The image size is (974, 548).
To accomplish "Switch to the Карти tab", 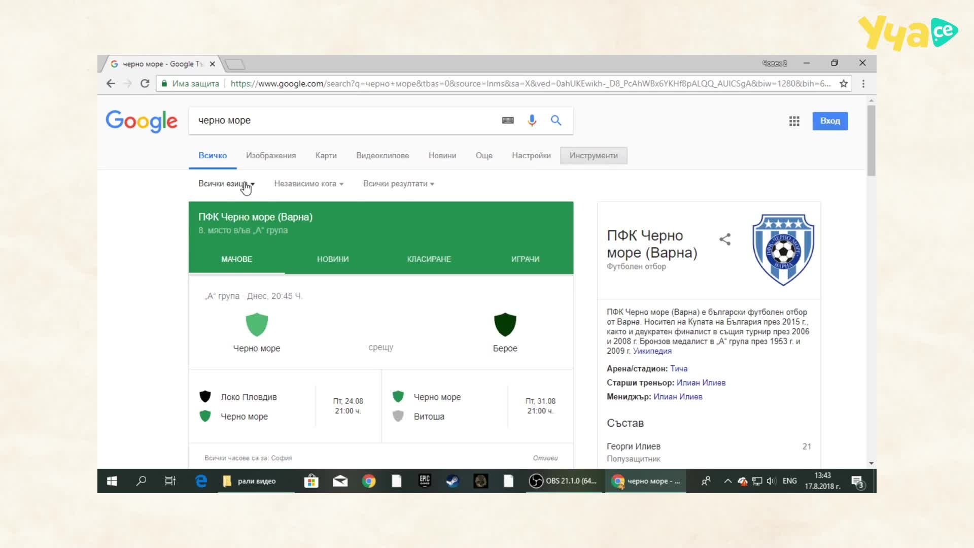I will [x=326, y=156].
